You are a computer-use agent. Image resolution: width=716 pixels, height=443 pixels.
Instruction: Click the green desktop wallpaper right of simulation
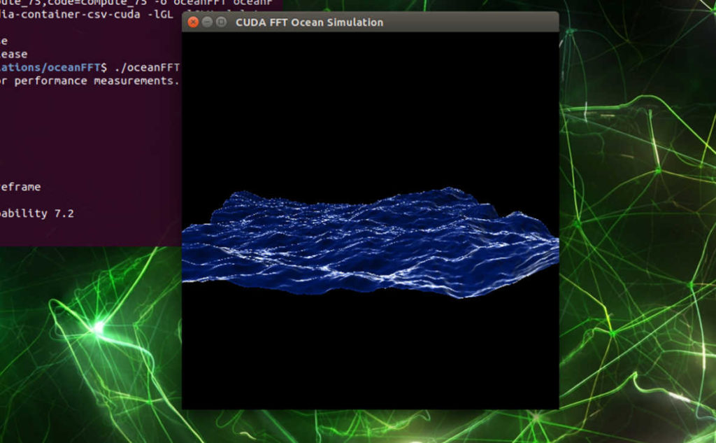point(636,210)
